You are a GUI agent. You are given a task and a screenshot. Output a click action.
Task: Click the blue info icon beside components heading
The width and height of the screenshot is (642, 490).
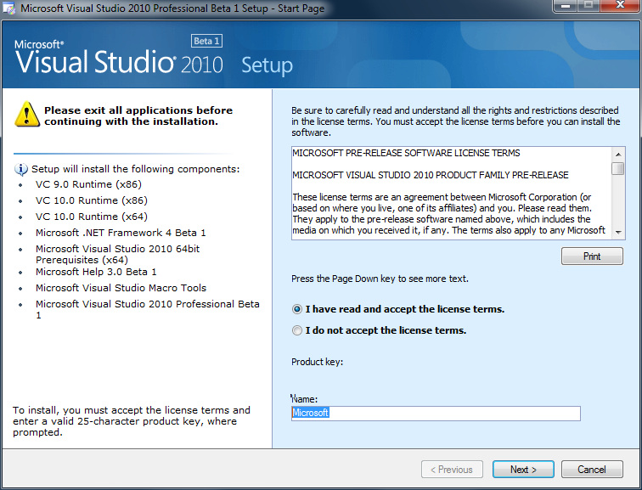tap(21, 169)
